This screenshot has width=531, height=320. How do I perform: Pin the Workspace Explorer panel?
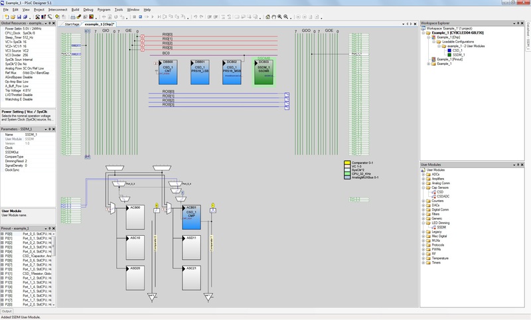coord(518,23)
